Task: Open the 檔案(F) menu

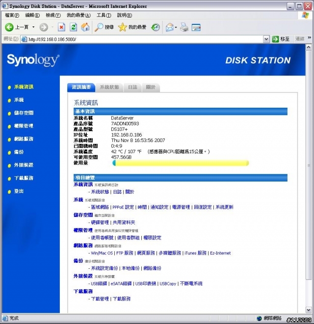Action: [x=12, y=15]
